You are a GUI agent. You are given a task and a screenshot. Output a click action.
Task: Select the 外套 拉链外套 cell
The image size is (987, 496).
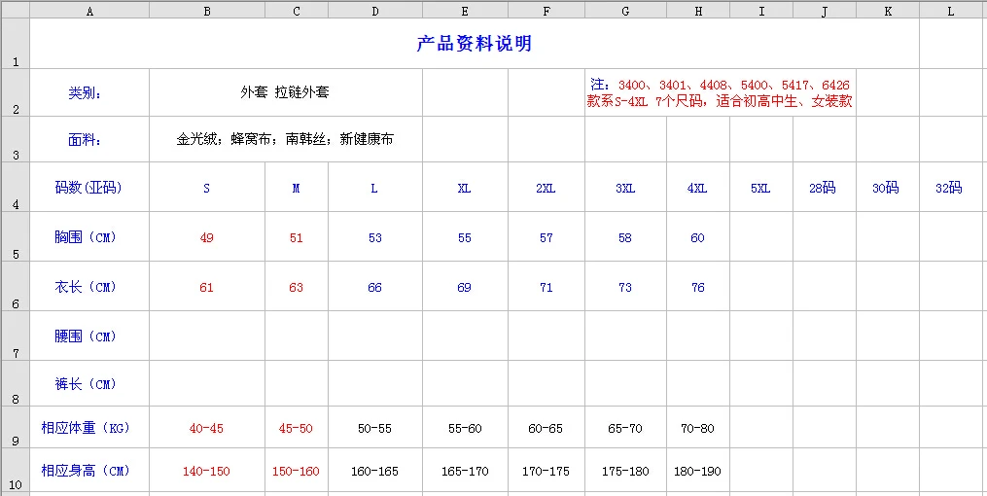(285, 92)
